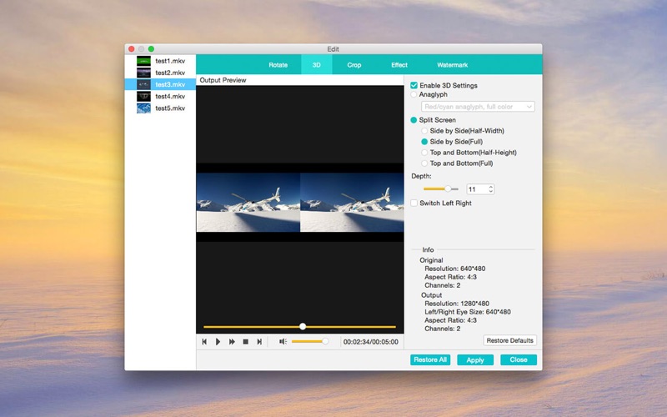Viewport: 667px width, 417px height.
Task: Click the green window zoom button
Action: point(151,49)
